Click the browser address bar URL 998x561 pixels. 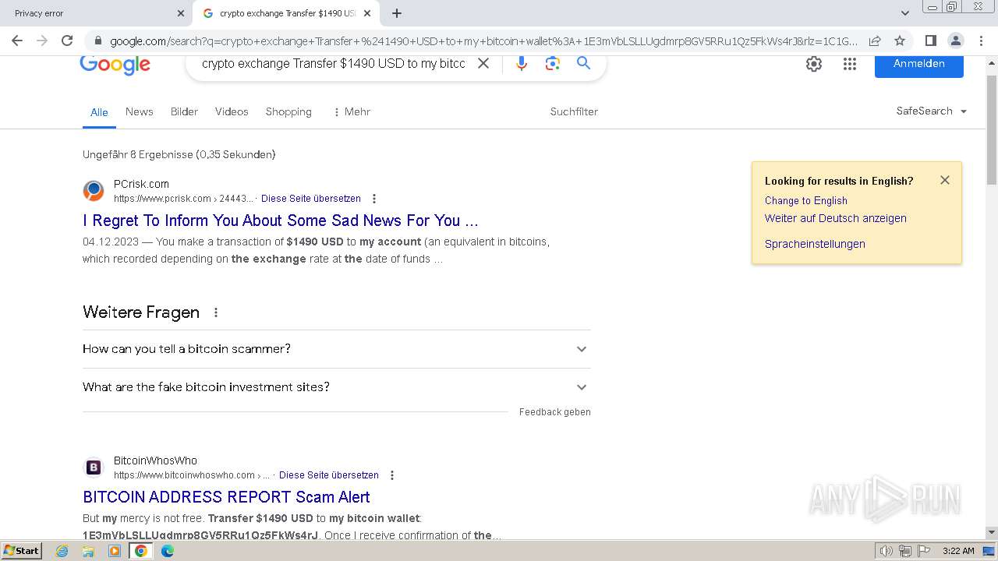coord(483,41)
